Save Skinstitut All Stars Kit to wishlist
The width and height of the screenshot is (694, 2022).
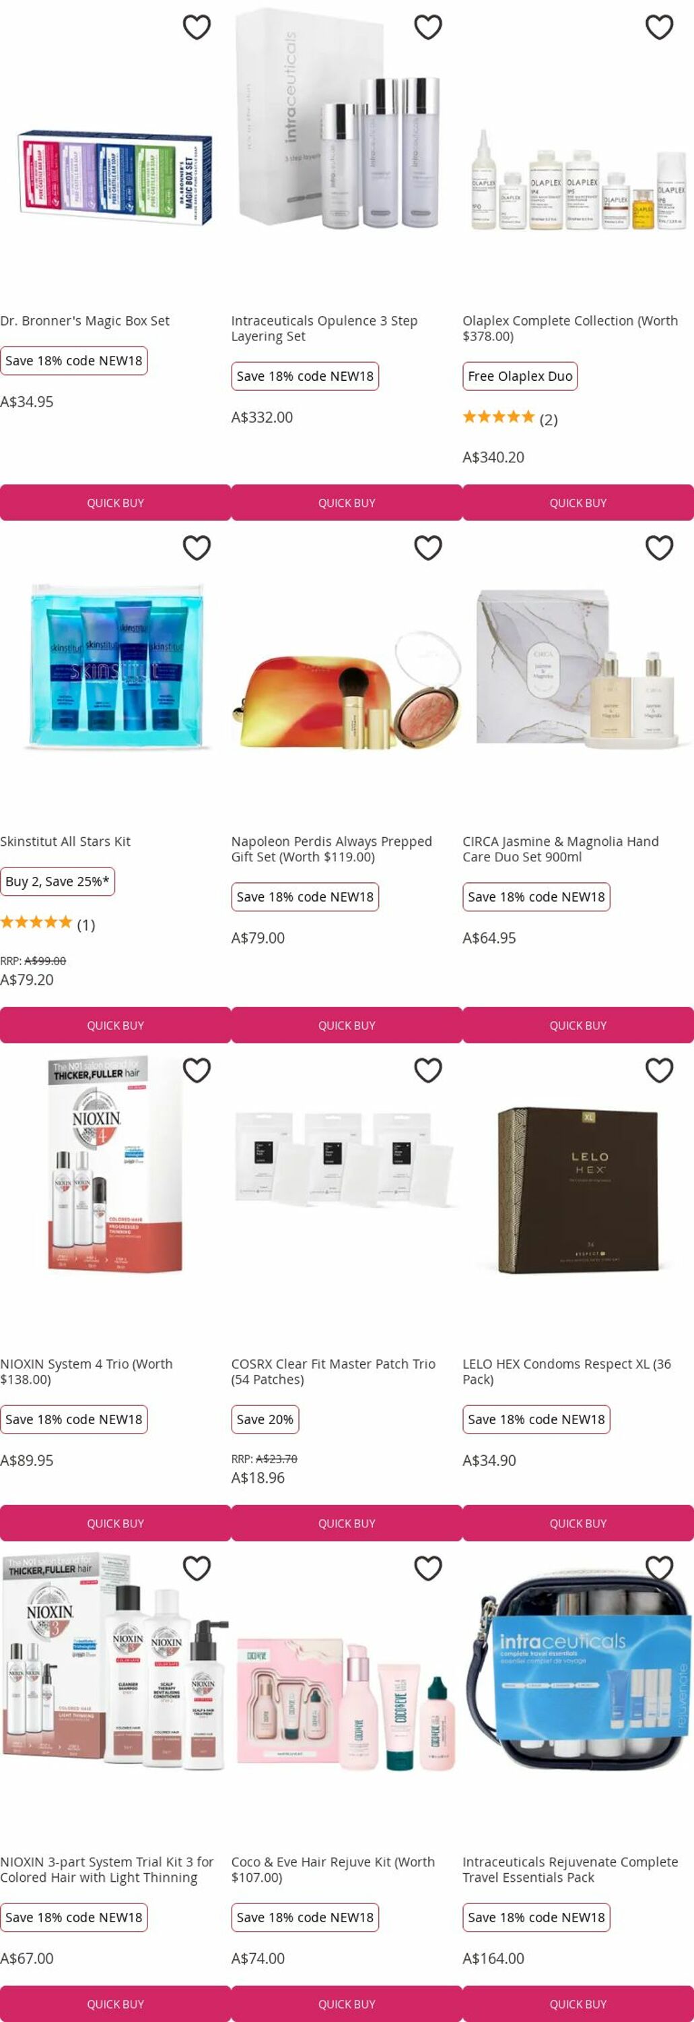coord(196,547)
